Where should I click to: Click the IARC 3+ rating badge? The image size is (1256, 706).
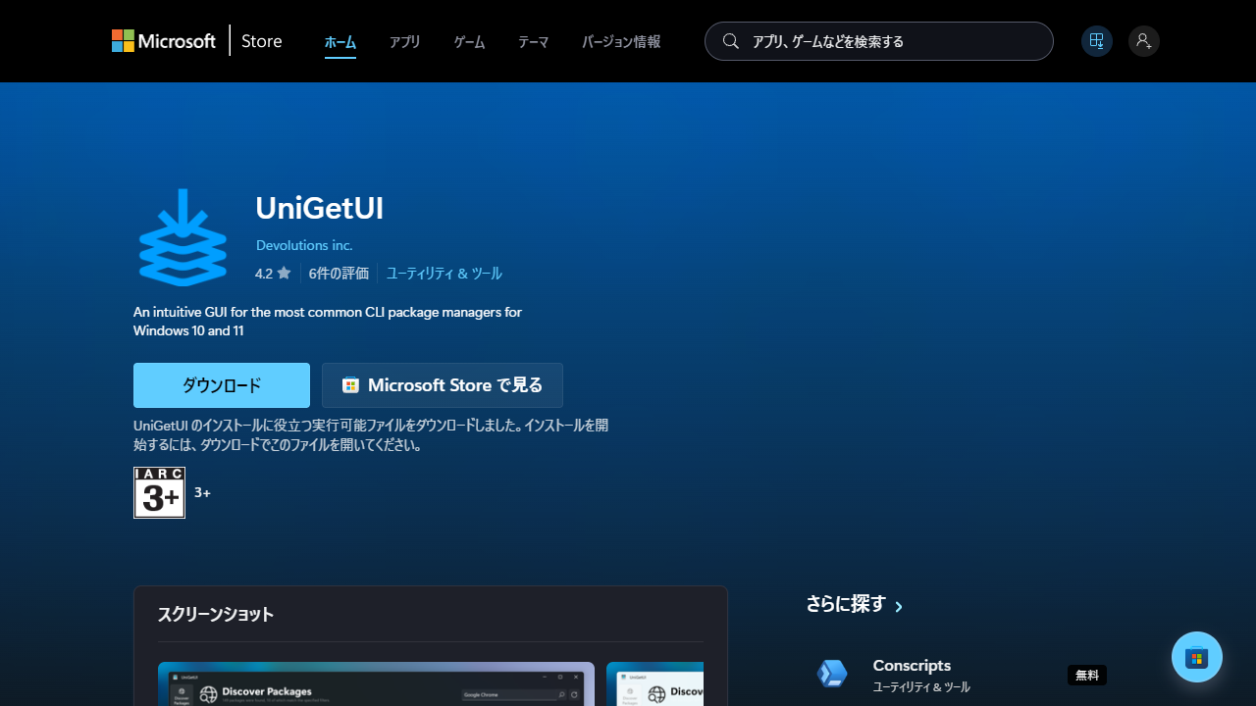(x=159, y=492)
